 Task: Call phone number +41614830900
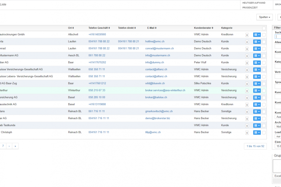[97, 34]
